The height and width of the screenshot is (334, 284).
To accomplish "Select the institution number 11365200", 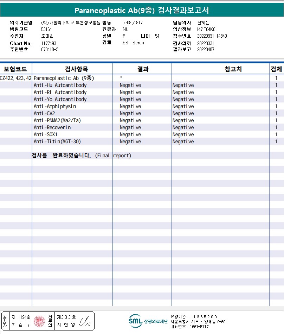I will click(203, 317).
